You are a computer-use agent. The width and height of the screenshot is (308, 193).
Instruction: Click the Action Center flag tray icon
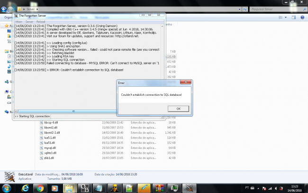264,188
